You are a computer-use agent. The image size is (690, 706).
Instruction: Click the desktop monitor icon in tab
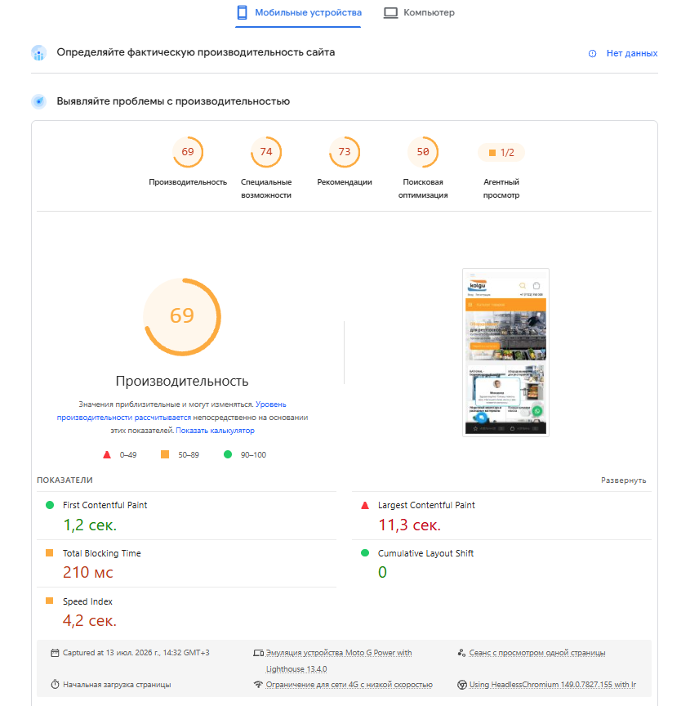(390, 12)
